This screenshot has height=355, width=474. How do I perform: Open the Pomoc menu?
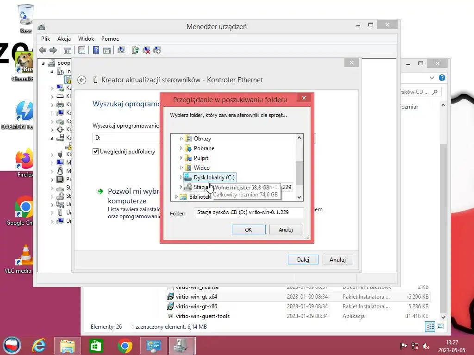[x=110, y=39]
